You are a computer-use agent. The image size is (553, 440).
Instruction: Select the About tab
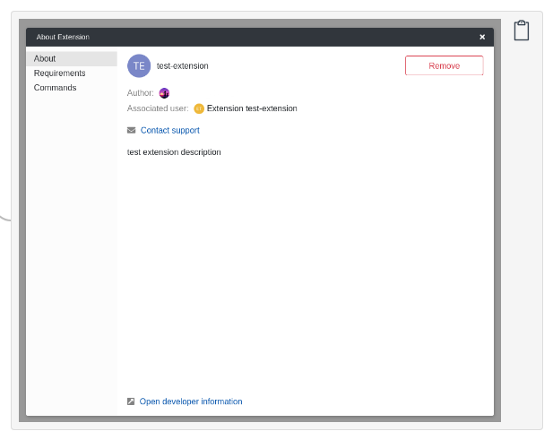point(72,58)
